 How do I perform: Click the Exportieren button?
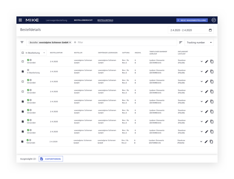point(51,159)
